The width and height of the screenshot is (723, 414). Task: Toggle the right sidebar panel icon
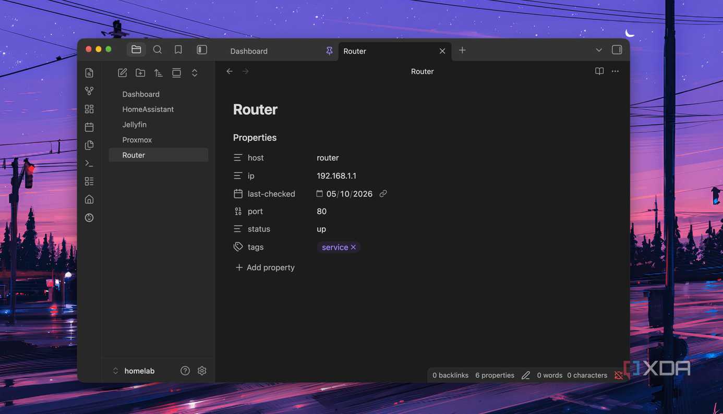tap(617, 50)
